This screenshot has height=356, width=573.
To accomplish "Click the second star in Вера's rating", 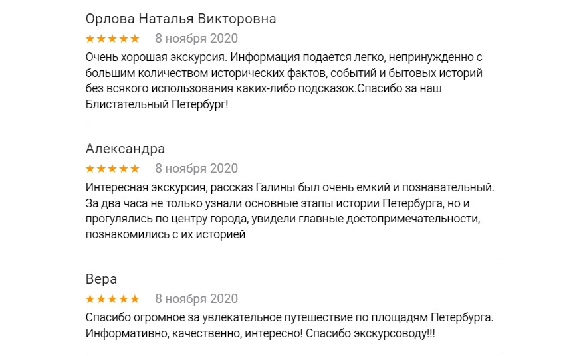I will 102,299.
